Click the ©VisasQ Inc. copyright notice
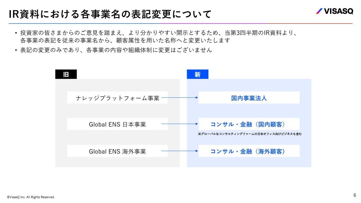Screen dimensions: 361x203 pos(31,197)
